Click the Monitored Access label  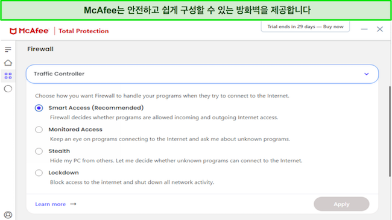pyautogui.click(x=75, y=130)
